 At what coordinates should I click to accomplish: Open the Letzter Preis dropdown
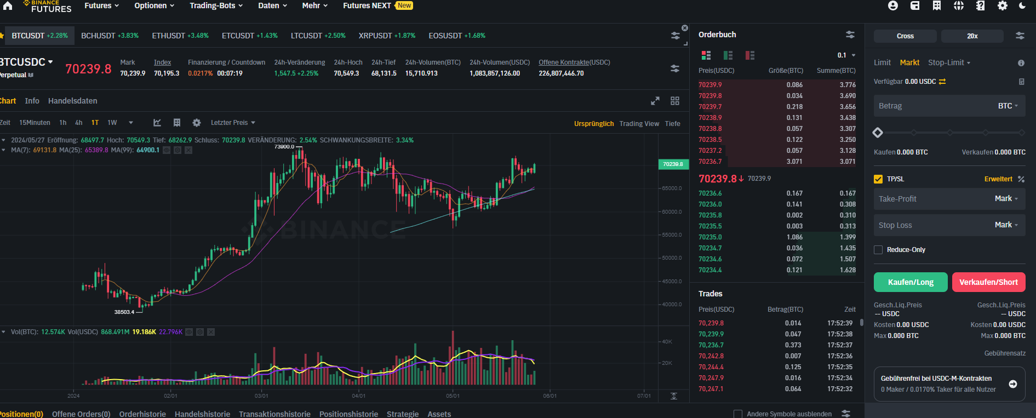coord(233,123)
